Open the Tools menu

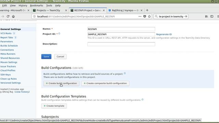tap(49, 5)
